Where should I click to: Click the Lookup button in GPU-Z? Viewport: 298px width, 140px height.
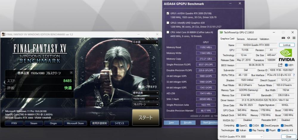(x=287, y=45)
